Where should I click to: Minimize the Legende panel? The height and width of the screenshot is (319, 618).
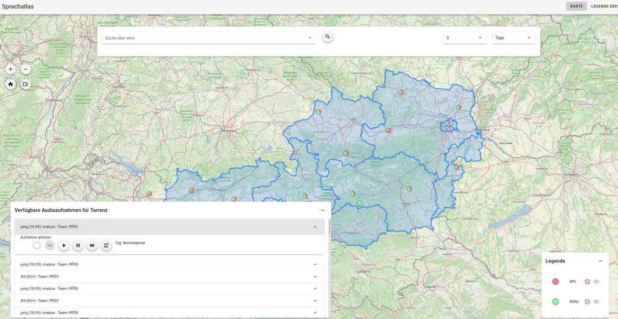[x=600, y=261]
